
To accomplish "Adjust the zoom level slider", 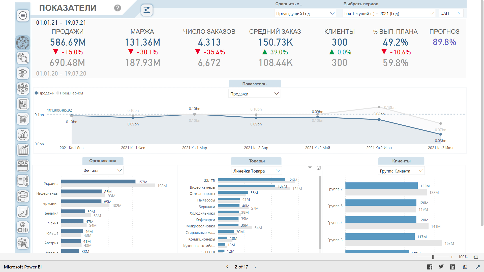I will point(433,257).
